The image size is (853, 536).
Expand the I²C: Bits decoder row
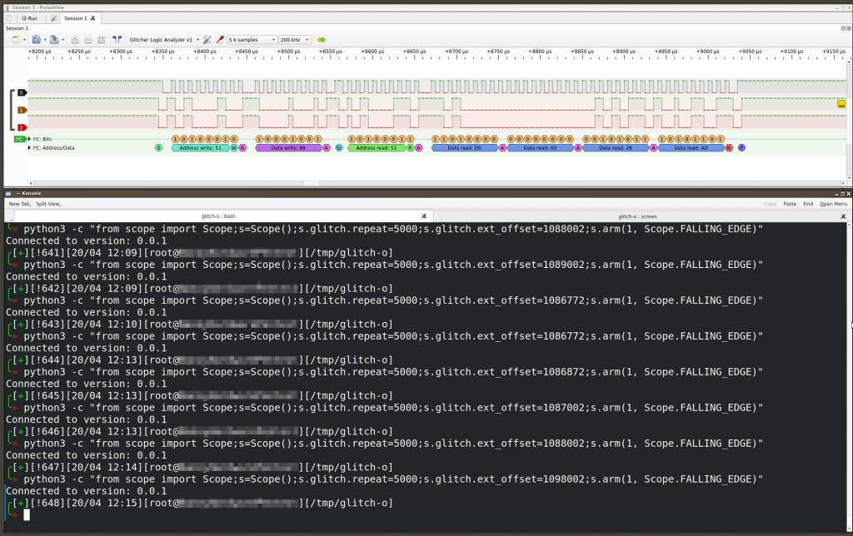click(28, 139)
